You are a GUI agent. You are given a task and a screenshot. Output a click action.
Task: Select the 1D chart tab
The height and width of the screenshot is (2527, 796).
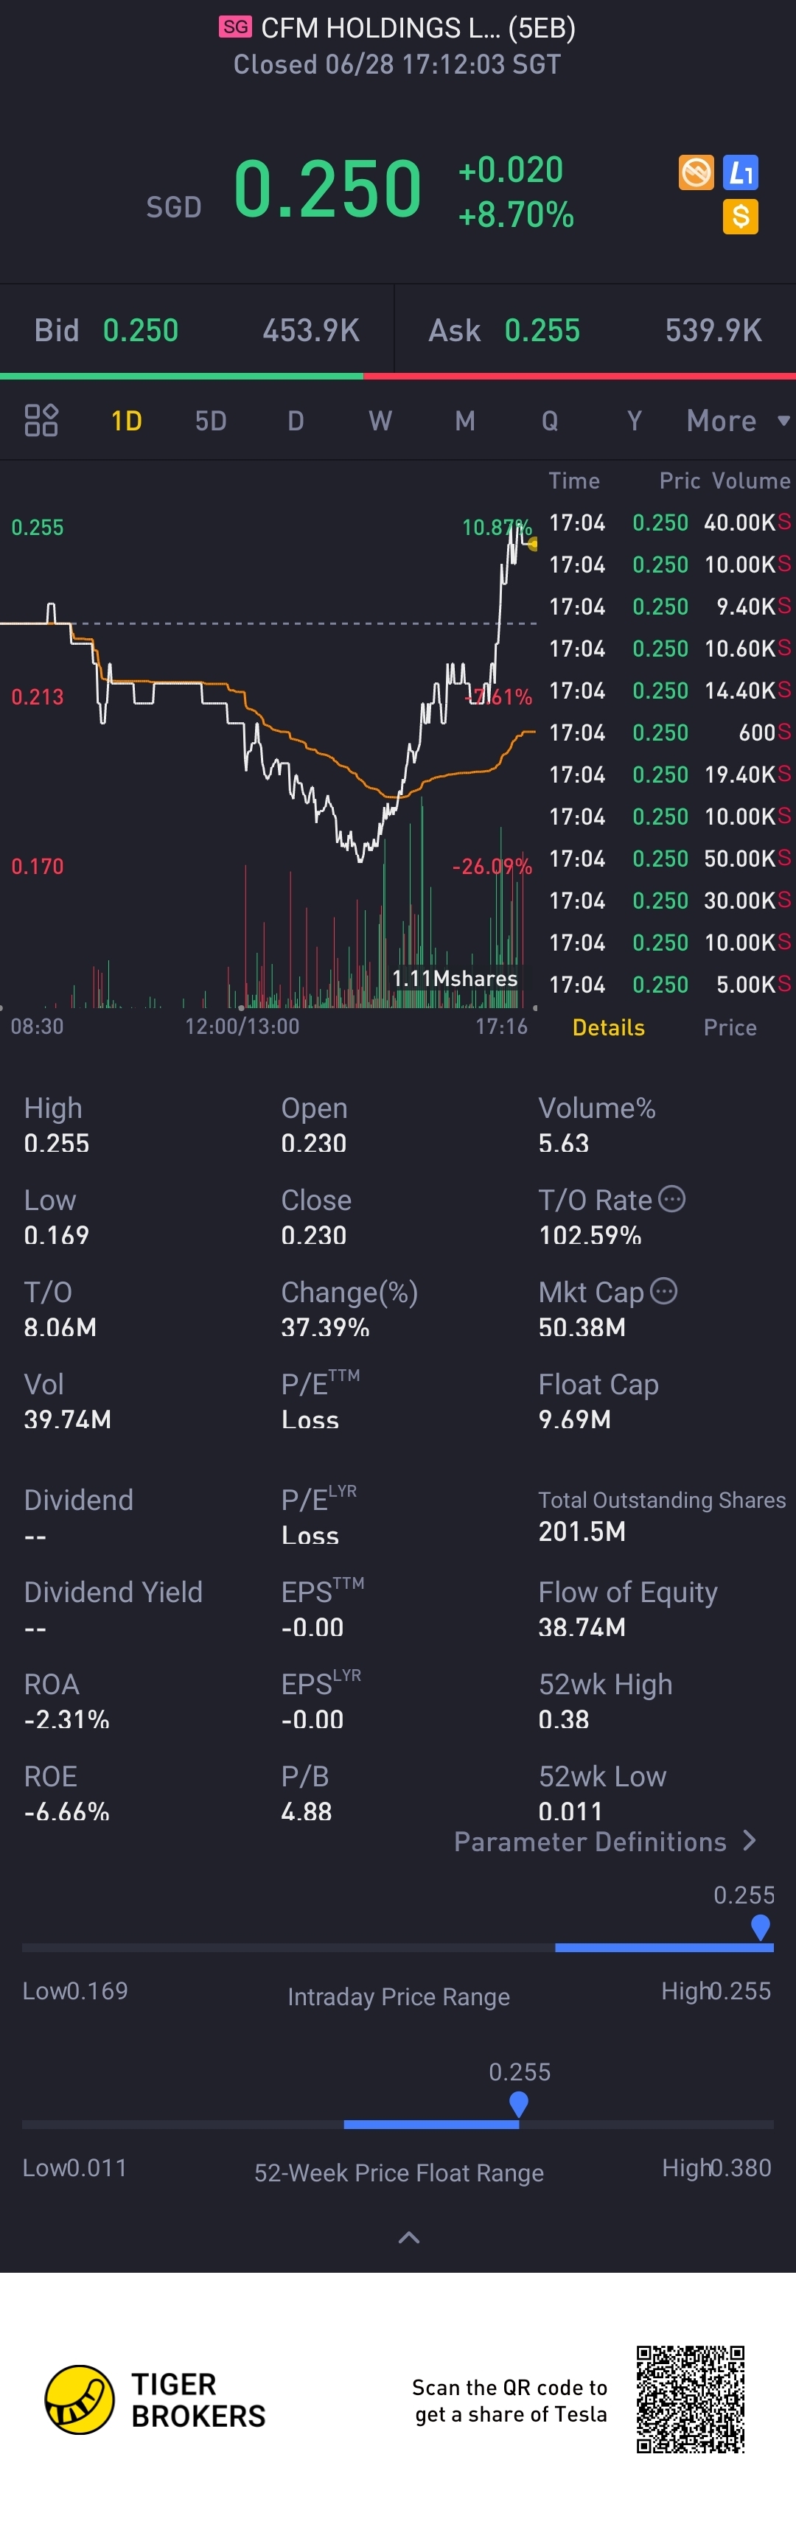[127, 421]
